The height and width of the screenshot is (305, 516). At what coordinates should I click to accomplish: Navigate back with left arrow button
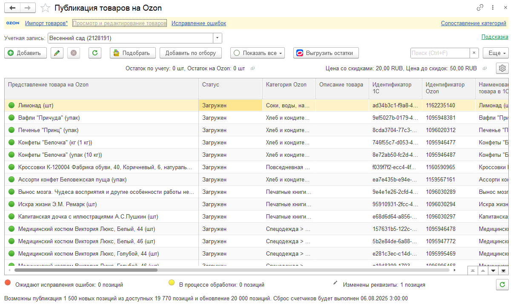click(12, 8)
